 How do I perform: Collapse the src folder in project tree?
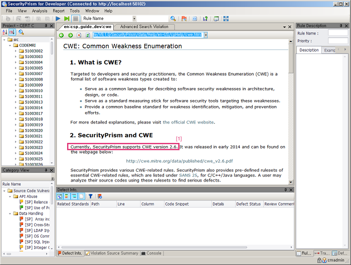[4, 39]
